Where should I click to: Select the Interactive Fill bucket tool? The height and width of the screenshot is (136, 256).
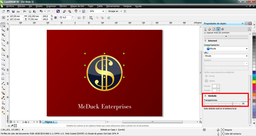tap(3, 112)
